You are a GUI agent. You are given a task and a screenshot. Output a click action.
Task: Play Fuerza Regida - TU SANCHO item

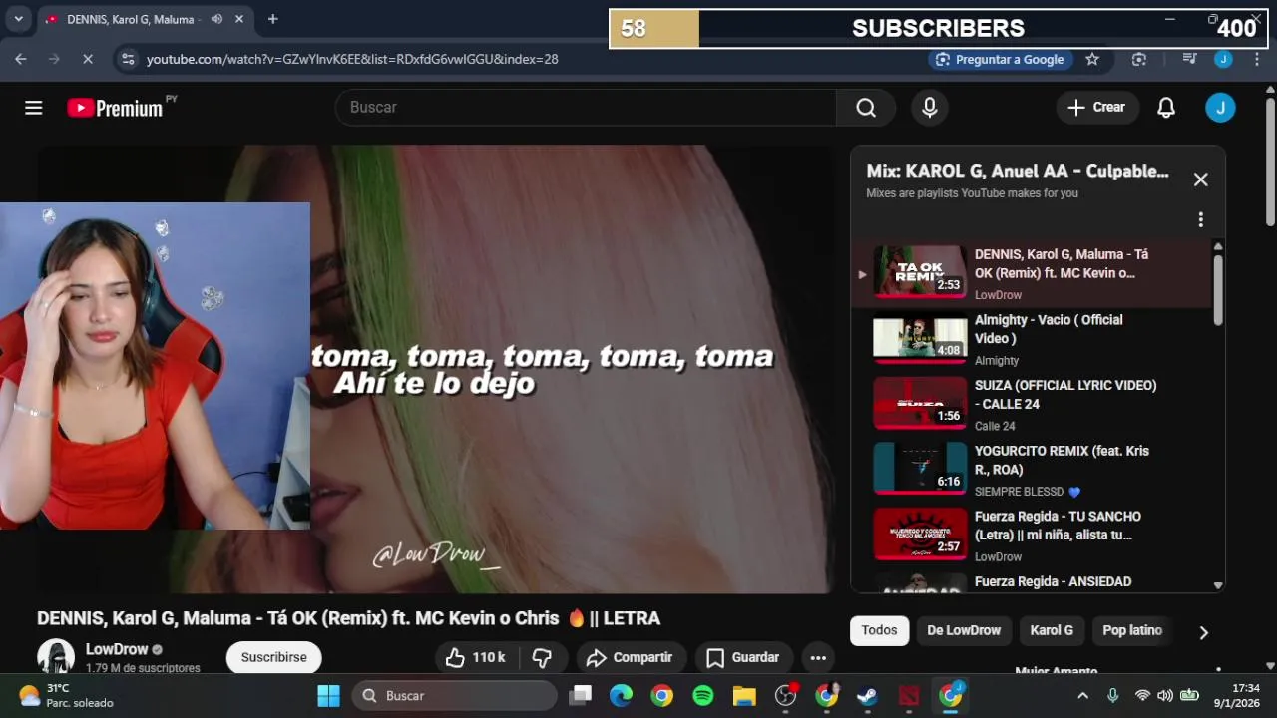click(1033, 536)
